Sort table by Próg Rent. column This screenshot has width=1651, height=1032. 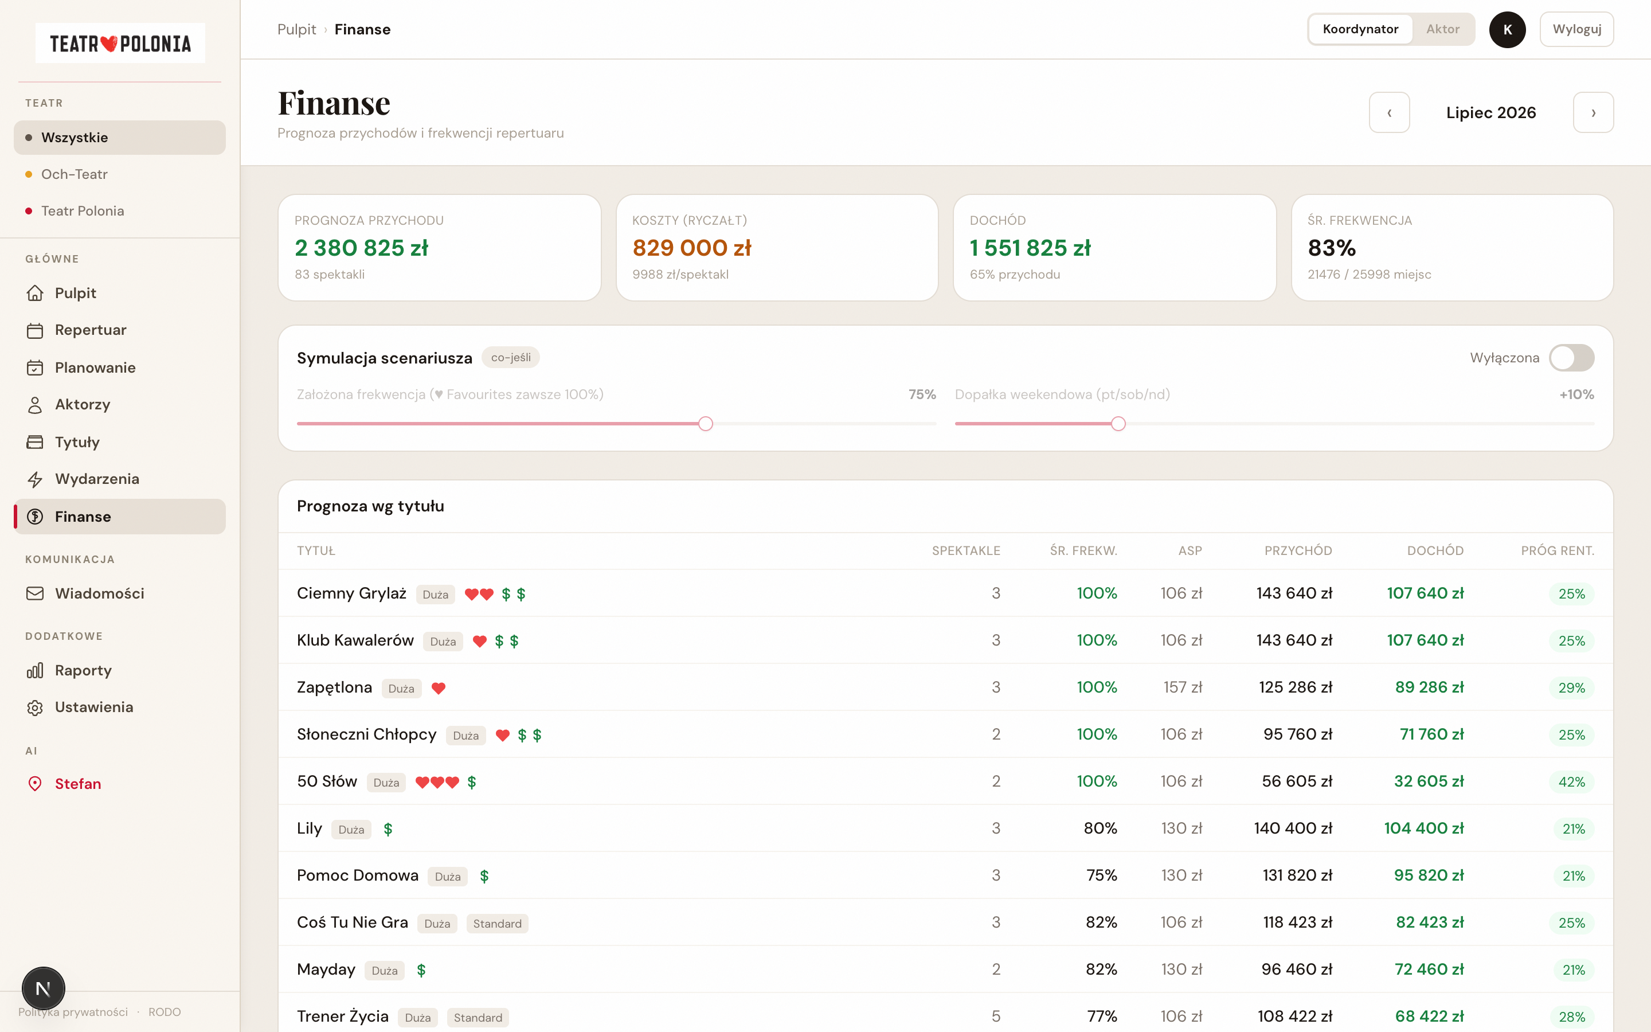pyautogui.click(x=1558, y=551)
